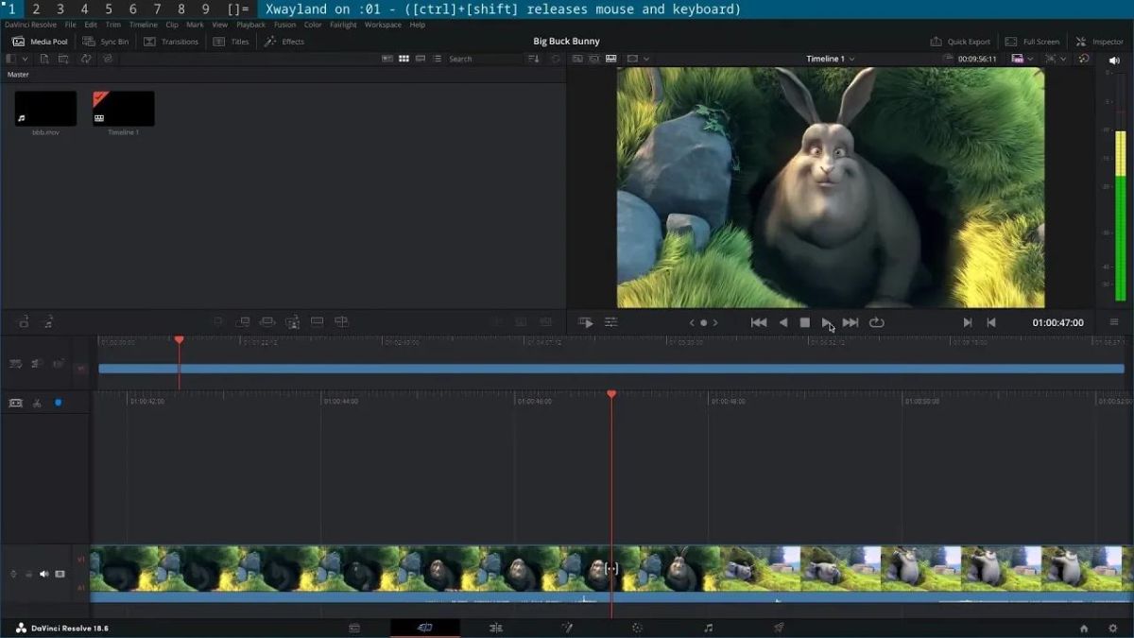
Task: Click the Close Up edit icon
Action: point(292,322)
